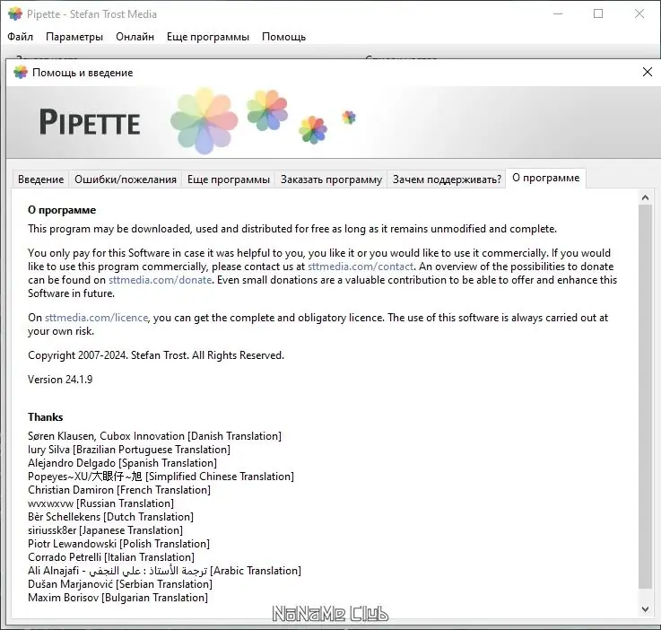Maximize the Pipette main window
The image size is (661, 630).
(x=598, y=14)
